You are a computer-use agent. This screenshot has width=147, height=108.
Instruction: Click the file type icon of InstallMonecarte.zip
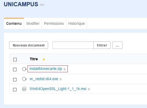click(24, 69)
